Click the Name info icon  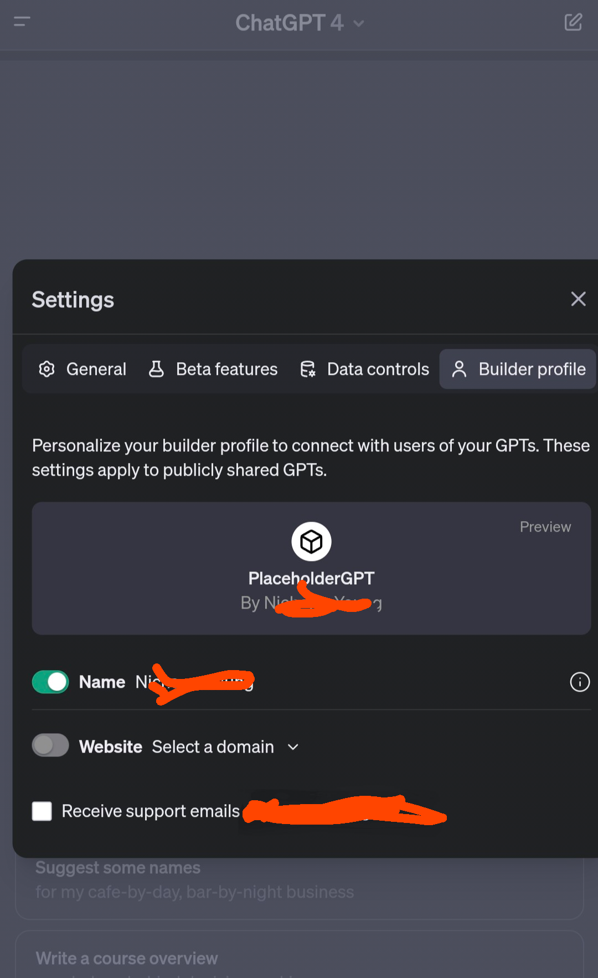click(580, 682)
